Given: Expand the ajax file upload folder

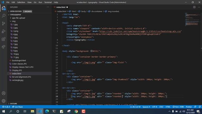Looking at the screenshot, I should (18, 18).
